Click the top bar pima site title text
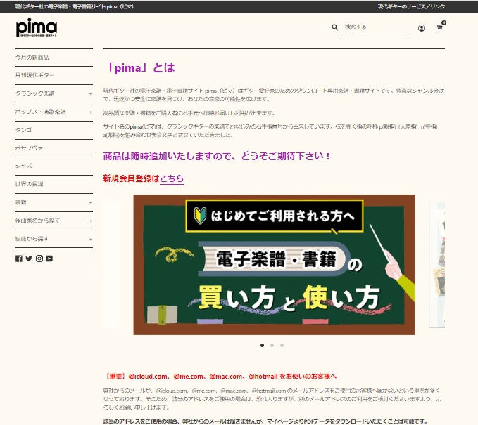This screenshot has width=478, height=425. 74,6
